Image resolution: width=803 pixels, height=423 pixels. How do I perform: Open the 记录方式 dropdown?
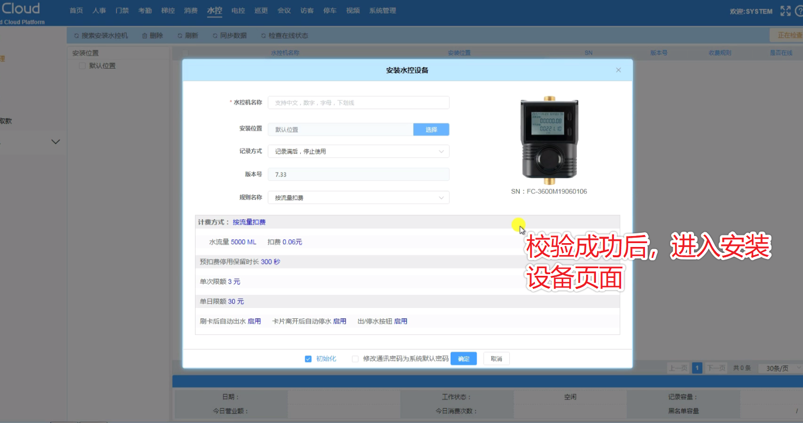358,151
